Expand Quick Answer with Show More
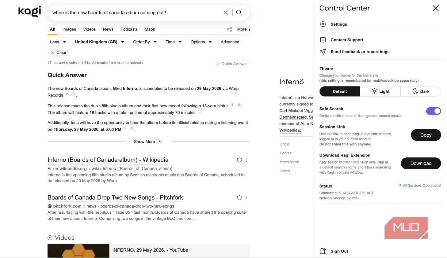This screenshot has height=258, width=447. 148,142
